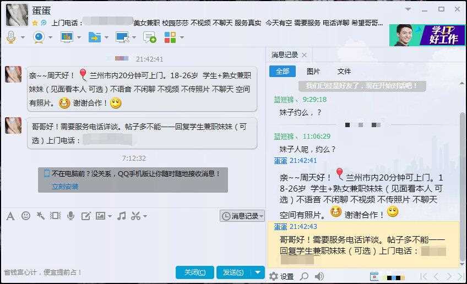Screen dimensions: 467x284
Task: Start a video call with webcam icon
Action: [39, 37]
